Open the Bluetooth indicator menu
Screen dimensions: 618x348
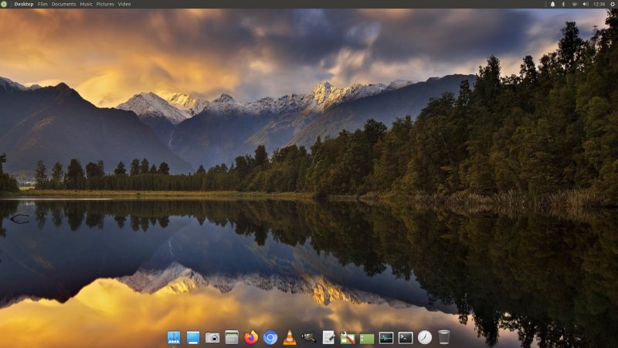click(563, 4)
